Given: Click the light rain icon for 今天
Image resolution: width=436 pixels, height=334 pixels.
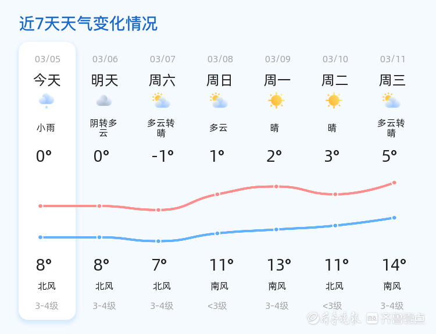Looking at the screenshot, I should tap(47, 101).
